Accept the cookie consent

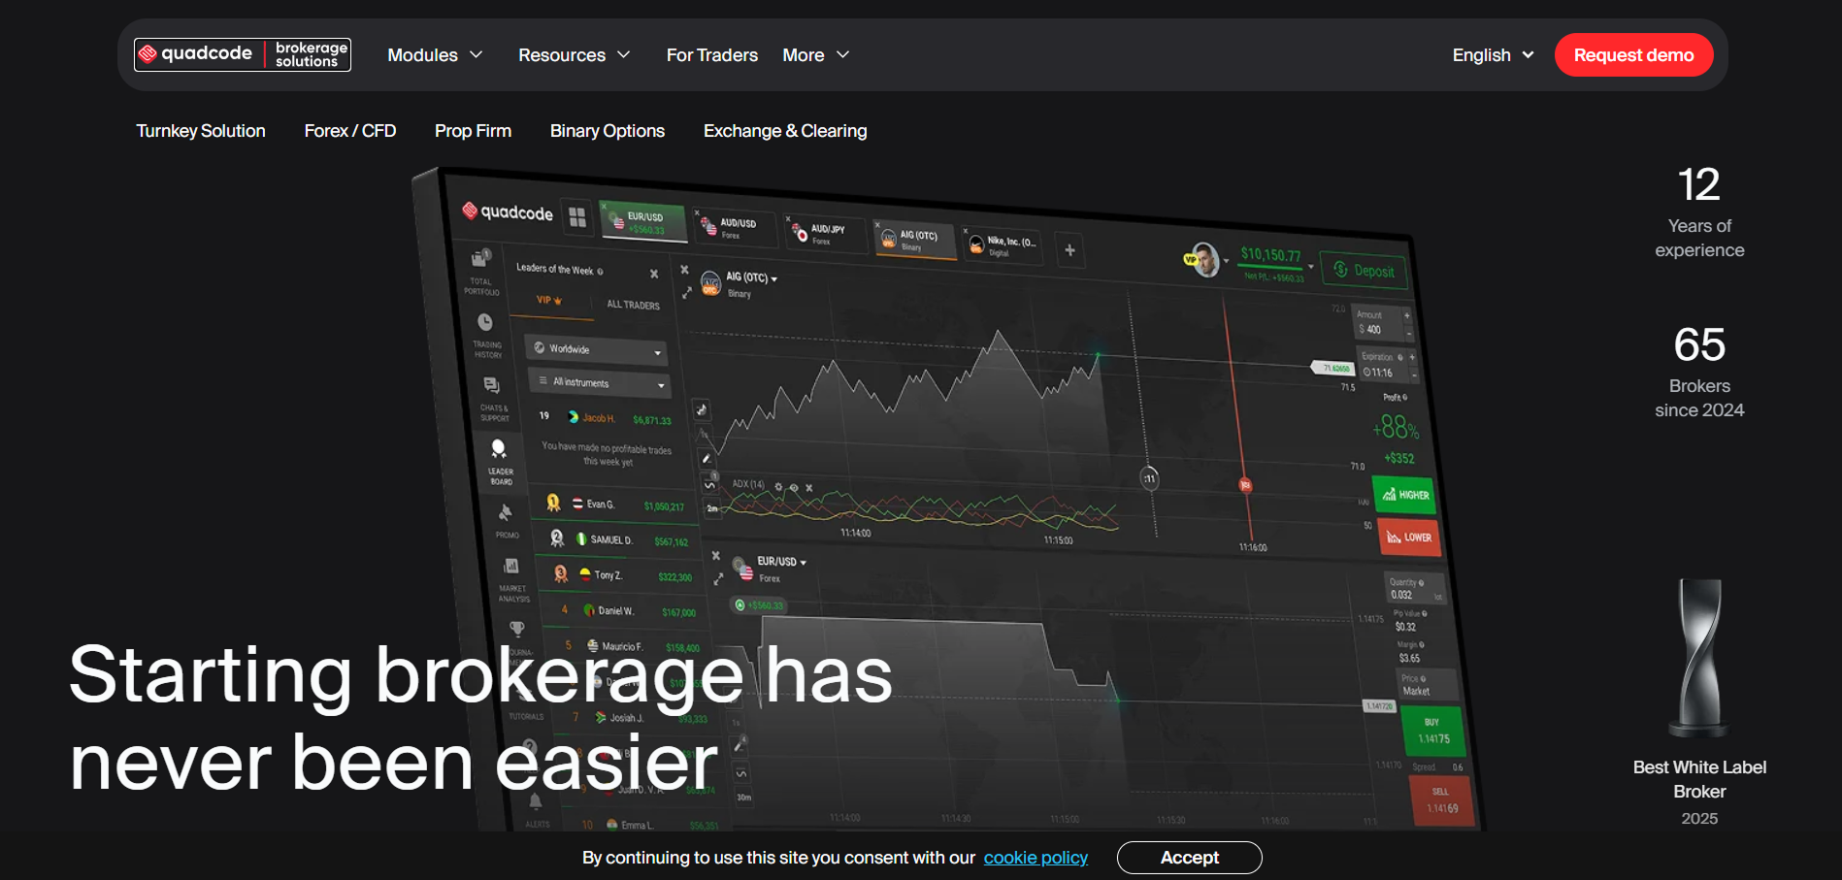(1189, 858)
